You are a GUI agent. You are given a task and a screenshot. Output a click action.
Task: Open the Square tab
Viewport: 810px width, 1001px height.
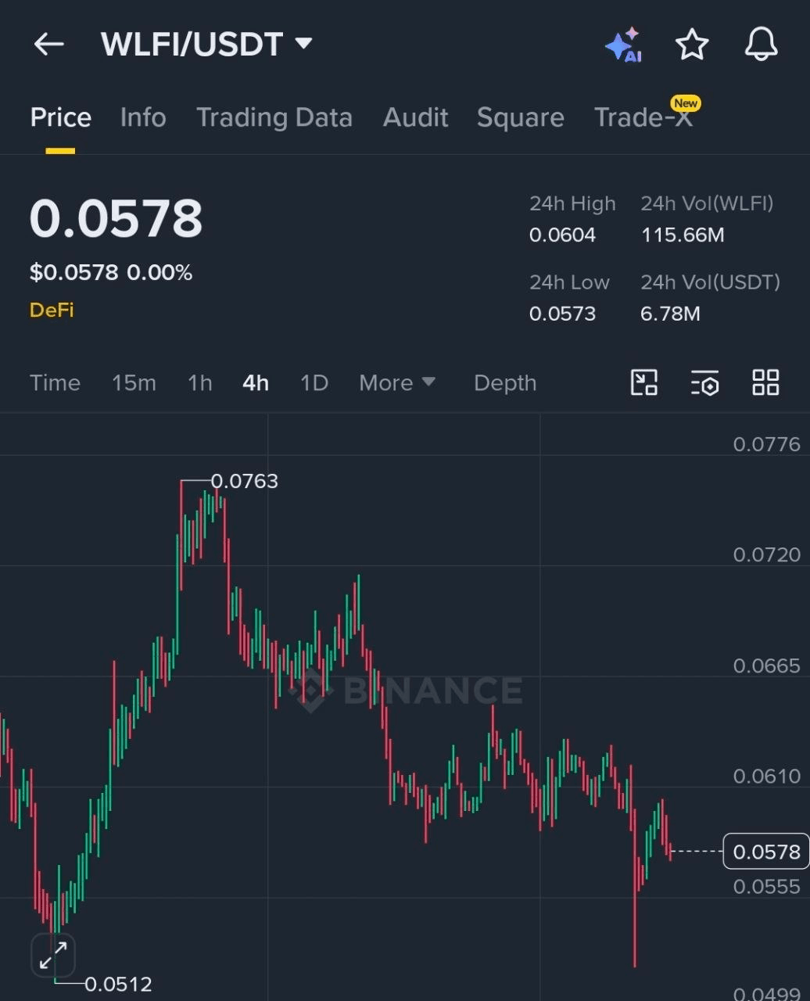[x=521, y=117]
